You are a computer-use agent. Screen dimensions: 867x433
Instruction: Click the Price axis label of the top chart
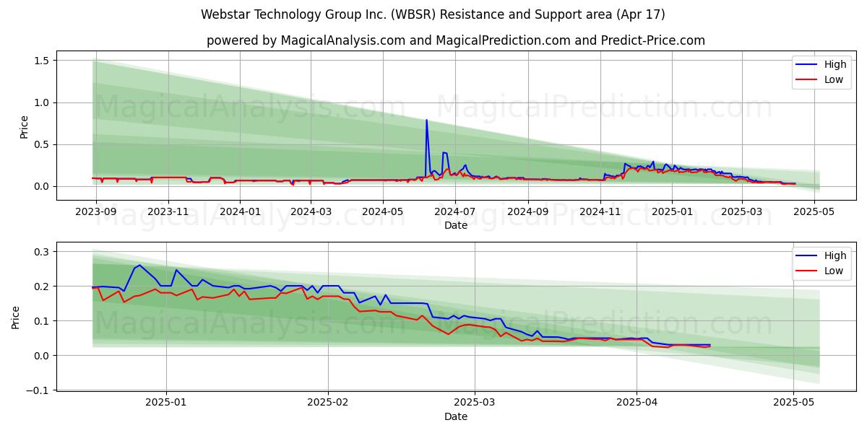pos(25,127)
